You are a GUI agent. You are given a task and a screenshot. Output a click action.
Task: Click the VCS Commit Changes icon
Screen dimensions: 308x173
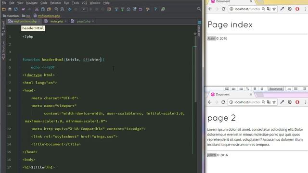122,9
